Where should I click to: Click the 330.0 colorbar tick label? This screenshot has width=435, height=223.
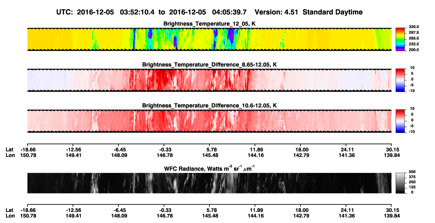414,27
